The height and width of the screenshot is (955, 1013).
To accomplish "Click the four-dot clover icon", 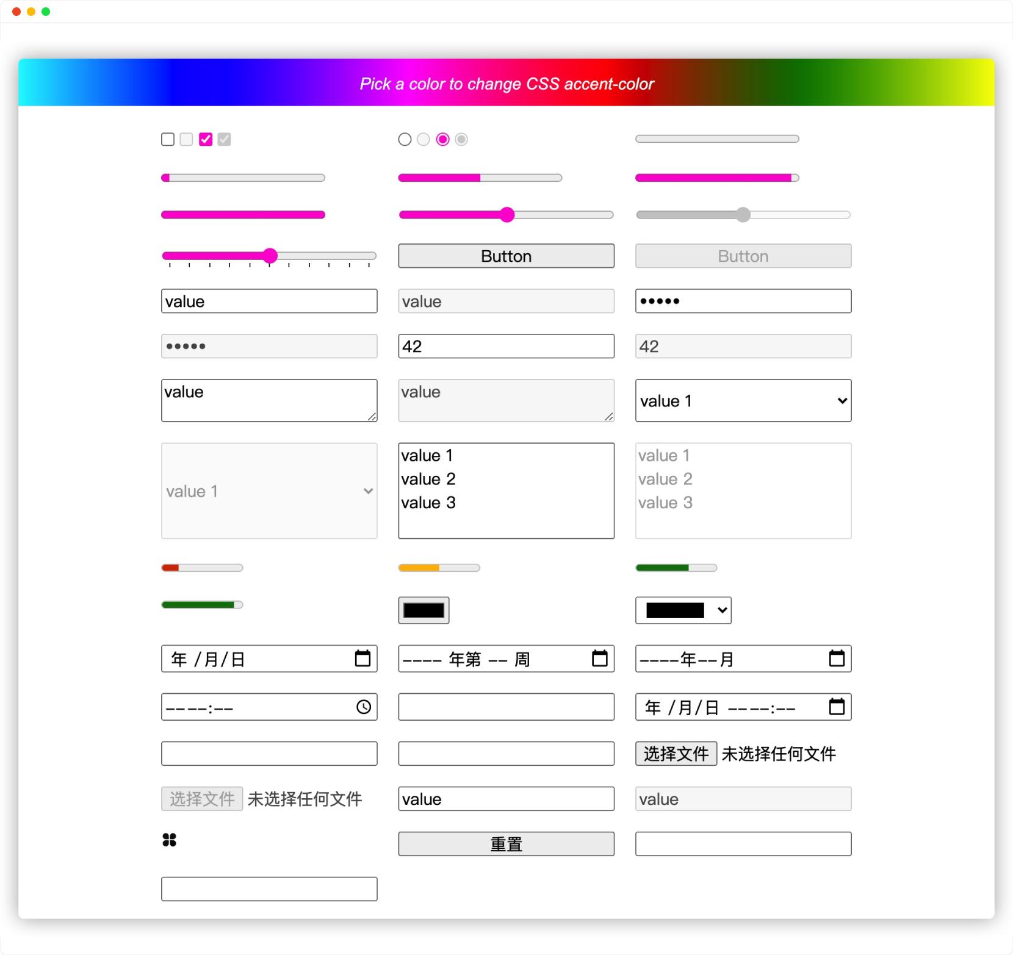I will click(x=169, y=840).
